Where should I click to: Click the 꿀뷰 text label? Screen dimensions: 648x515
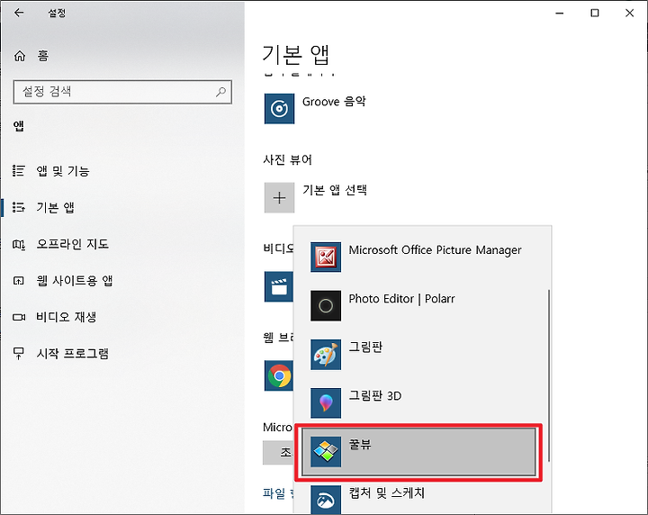[x=360, y=444]
